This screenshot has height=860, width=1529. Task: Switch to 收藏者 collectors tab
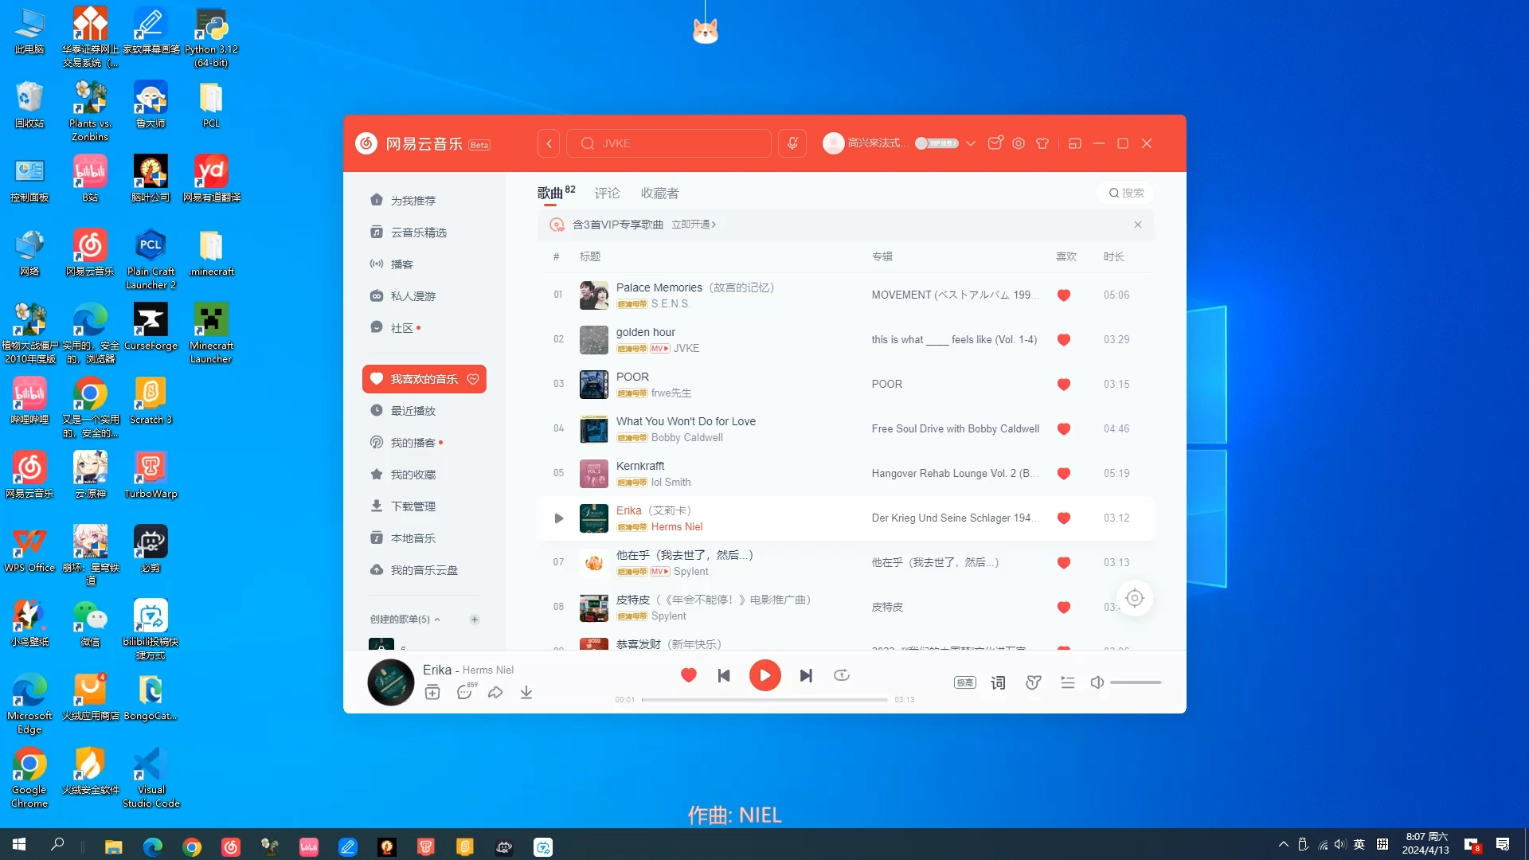coord(660,192)
